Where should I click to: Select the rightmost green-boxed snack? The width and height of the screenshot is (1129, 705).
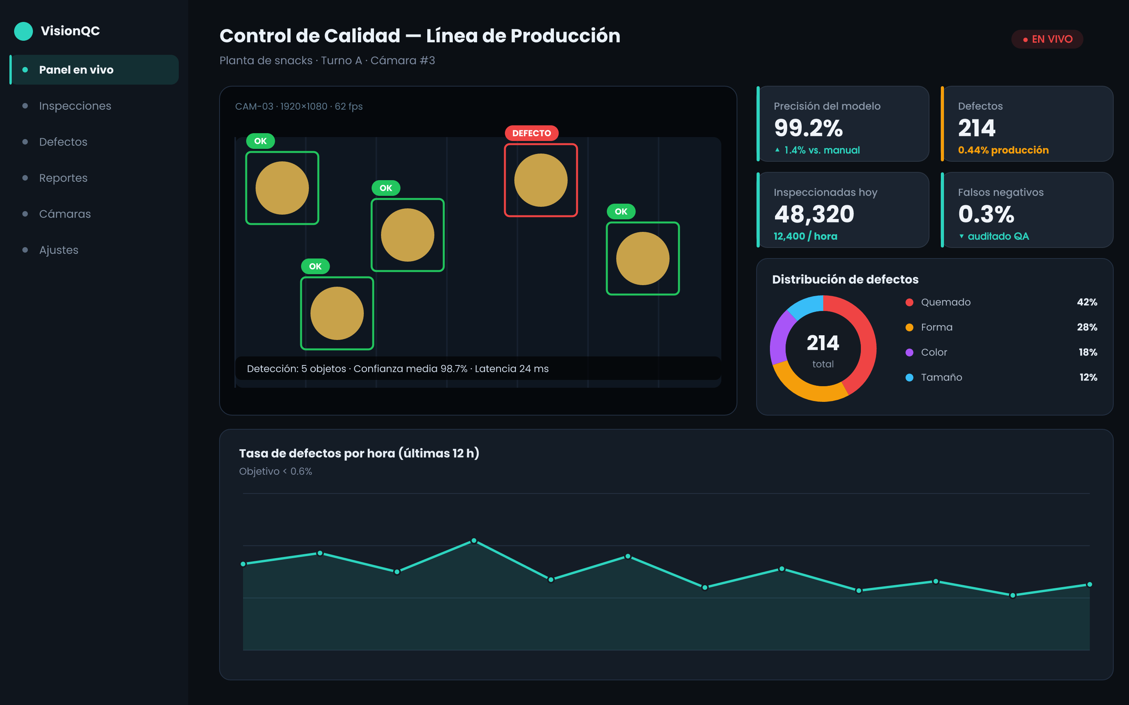click(x=643, y=258)
